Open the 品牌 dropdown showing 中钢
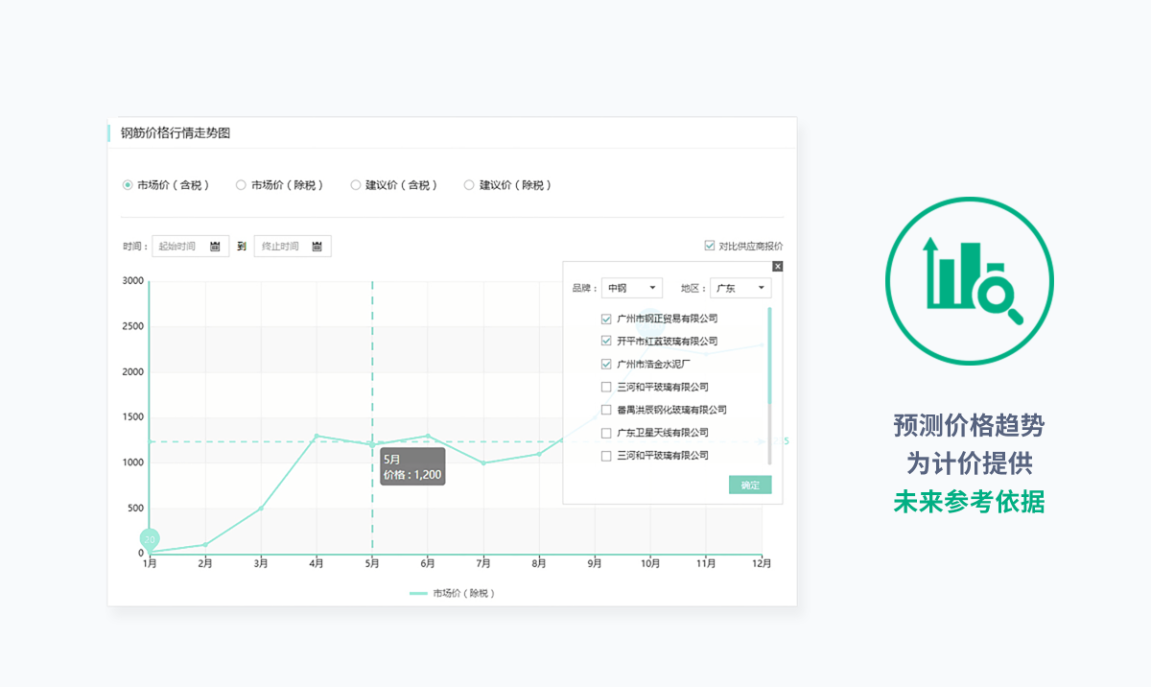1151x687 pixels. 631,288
